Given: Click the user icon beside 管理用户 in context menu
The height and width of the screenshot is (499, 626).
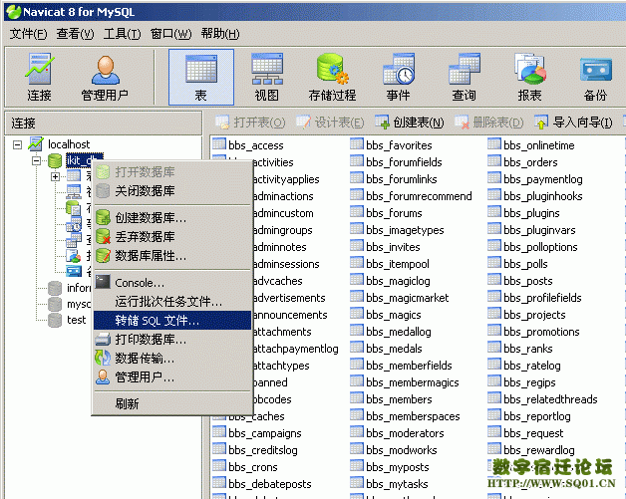Looking at the screenshot, I should click(103, 376).
